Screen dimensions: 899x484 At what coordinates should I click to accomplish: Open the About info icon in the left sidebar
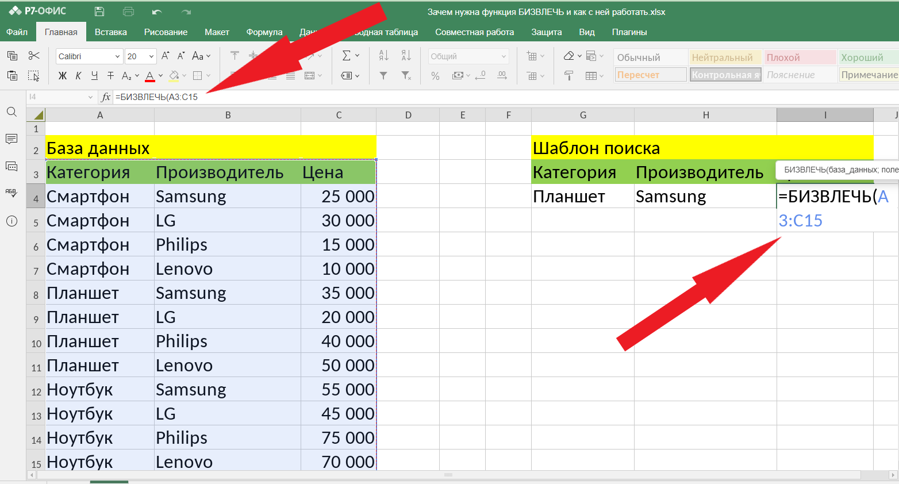[11, 221]
